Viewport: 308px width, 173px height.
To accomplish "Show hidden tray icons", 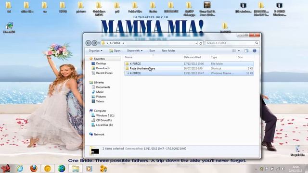I will pyautogui.click(x=256, y=169).
